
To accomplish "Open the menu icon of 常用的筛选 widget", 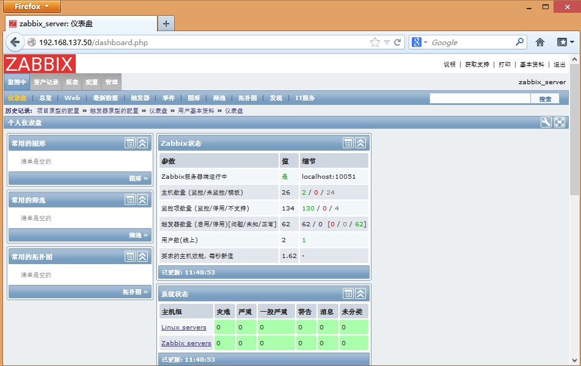I will 130,200.
